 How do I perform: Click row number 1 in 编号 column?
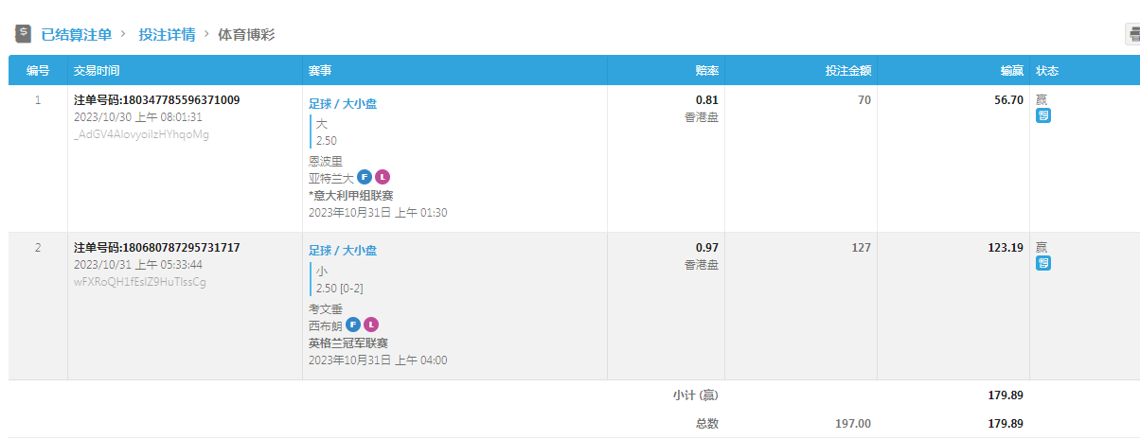pyautogui.click(x=38, y=100)
